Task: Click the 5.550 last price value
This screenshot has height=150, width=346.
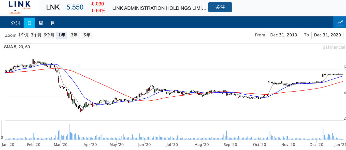Action: pyautogui.click(x=75, y=7)
